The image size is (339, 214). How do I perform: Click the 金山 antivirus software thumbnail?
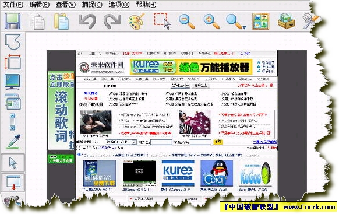click(x=100, y=173)
